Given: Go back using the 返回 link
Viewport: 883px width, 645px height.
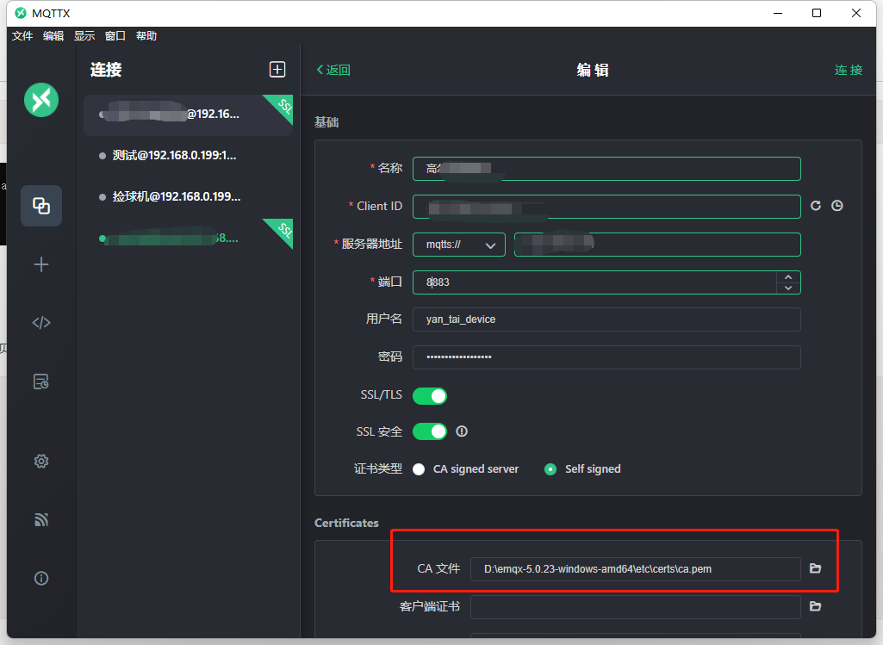Looking at the screenshot, I should click(x=333, y=70).
